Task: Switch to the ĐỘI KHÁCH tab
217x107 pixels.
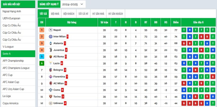Action: coord(69,14)
